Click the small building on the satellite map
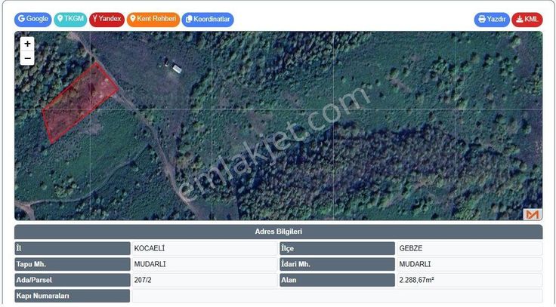The image size is (556, 307). pyautogui.click(x=177, y=69)
